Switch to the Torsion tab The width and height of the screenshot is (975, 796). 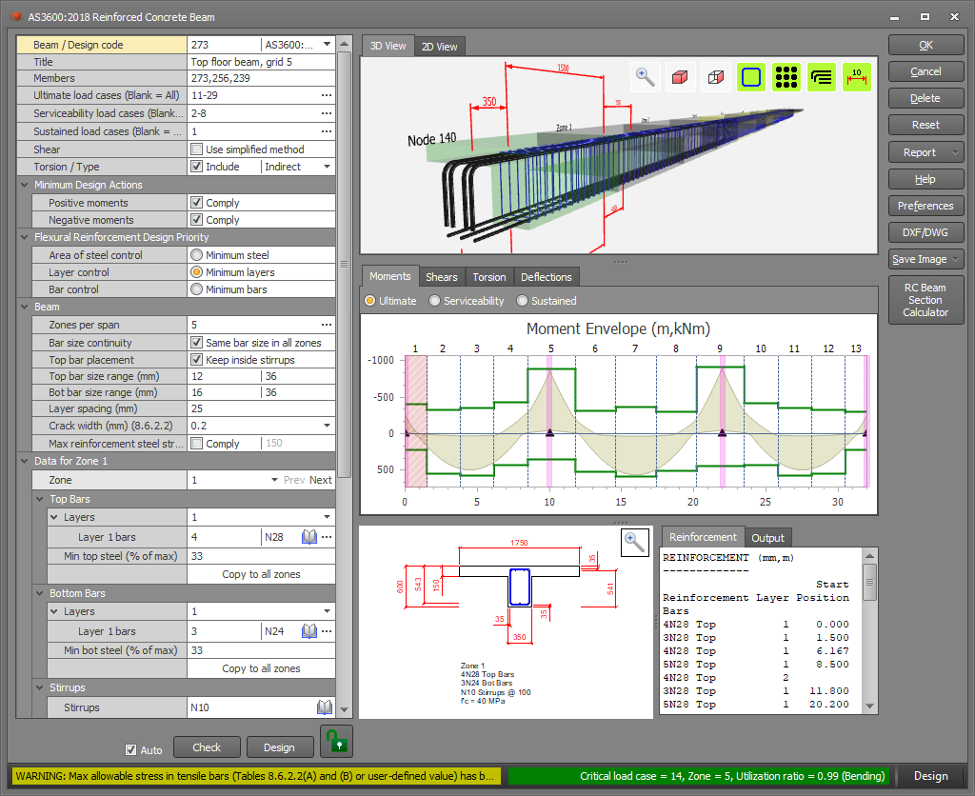tap(489, 277)
